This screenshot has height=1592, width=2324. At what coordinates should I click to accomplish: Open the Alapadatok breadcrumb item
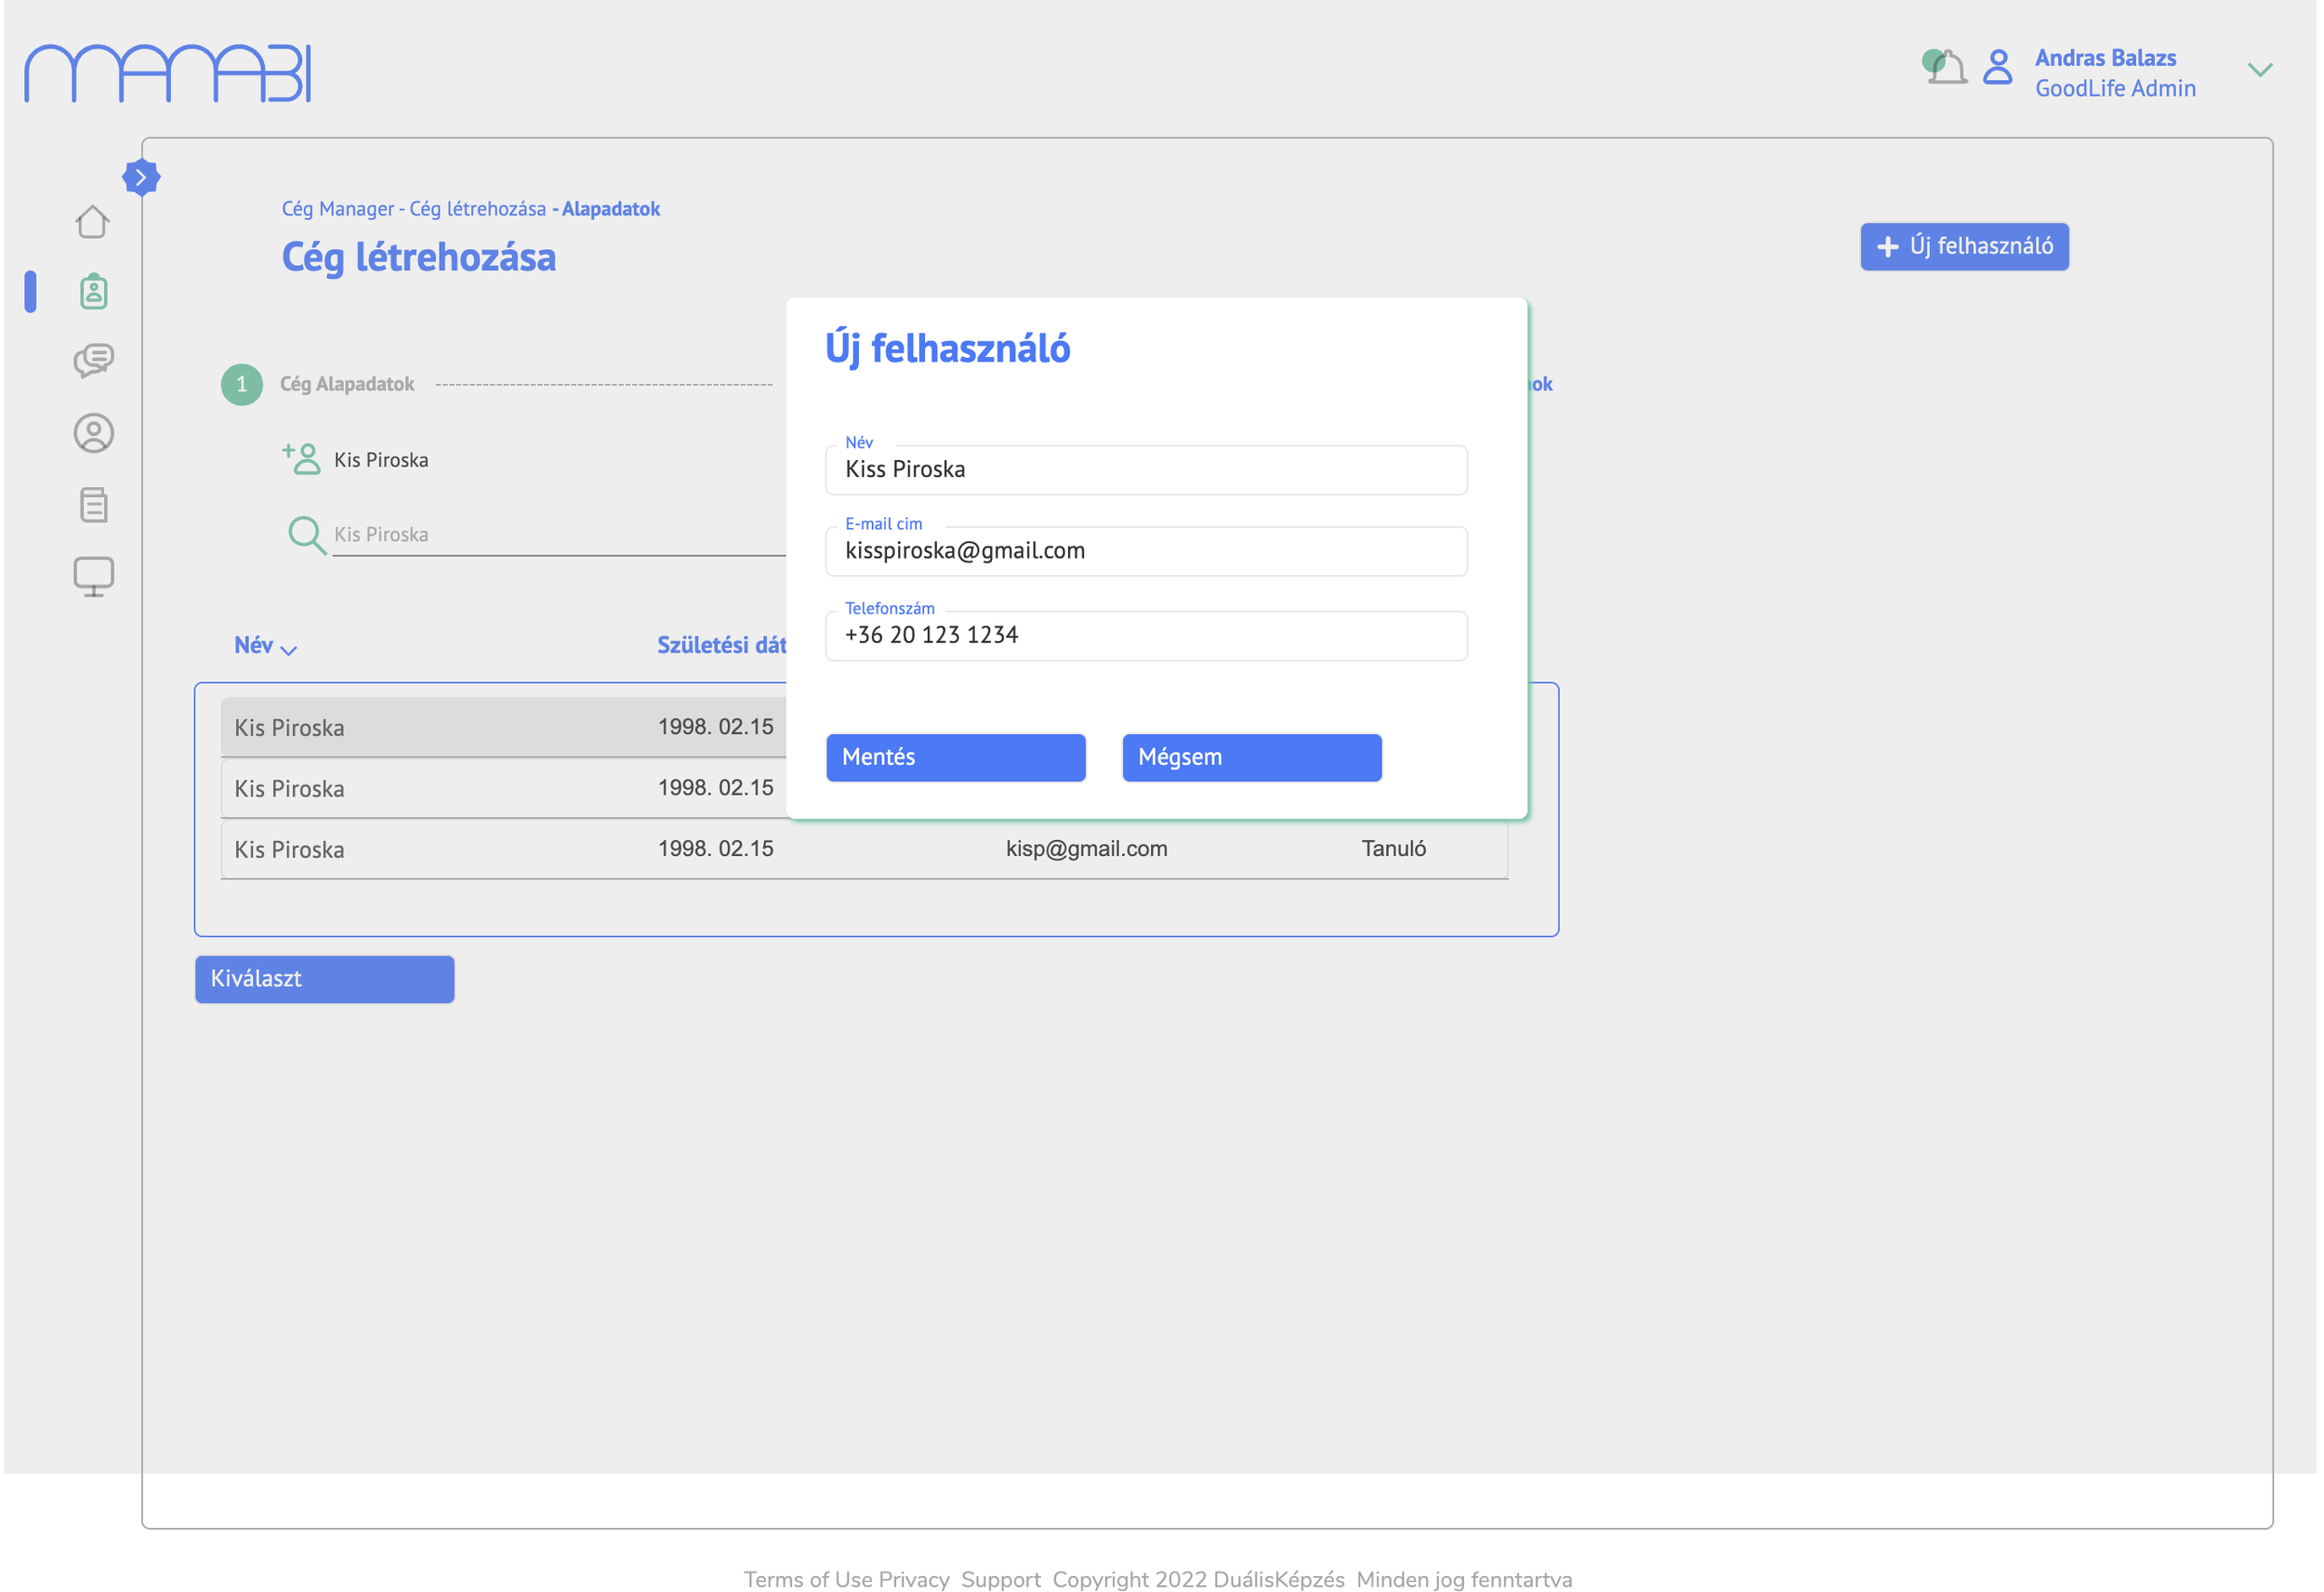pos(611,208)
